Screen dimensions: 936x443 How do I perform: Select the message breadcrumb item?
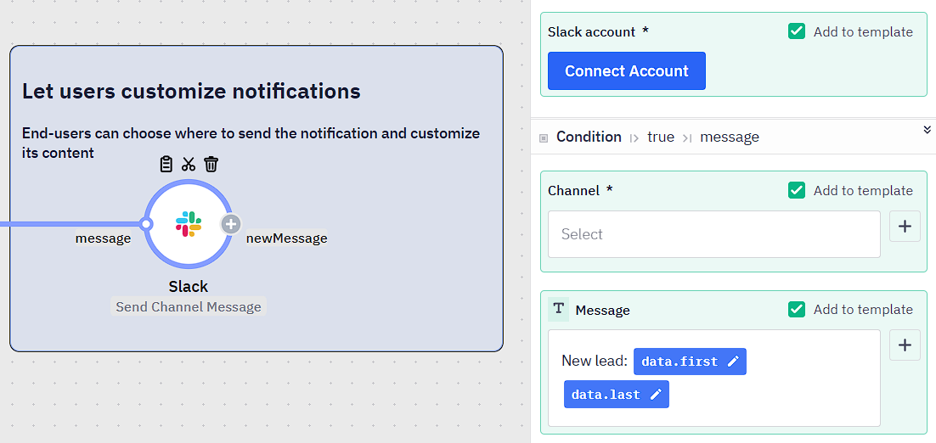(x=730, y=137)
